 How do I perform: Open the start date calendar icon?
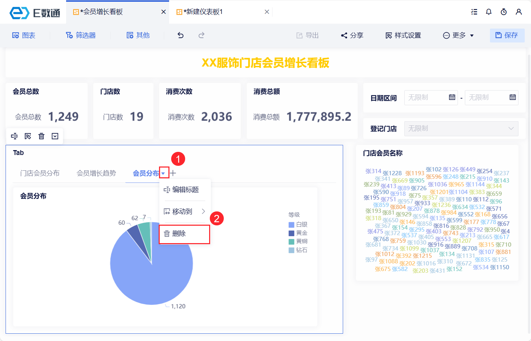[x=452, y=97]
